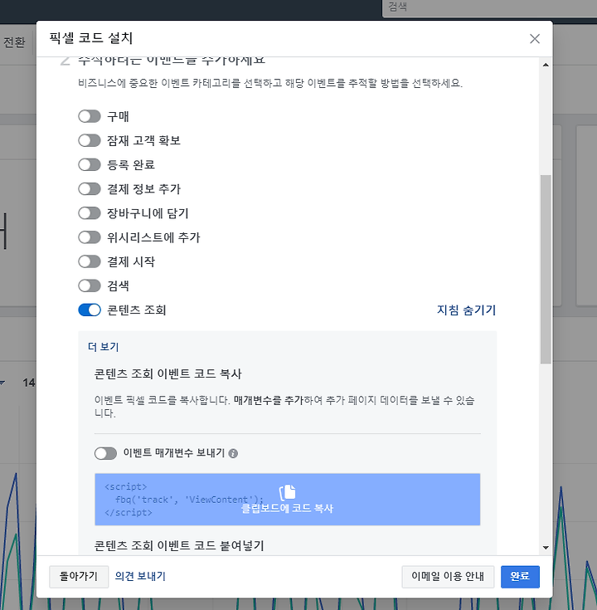Click the dialog's vertical scrollbar thumb
The image size is (597, 610).
pyautogui.click(x=546, y=269)
